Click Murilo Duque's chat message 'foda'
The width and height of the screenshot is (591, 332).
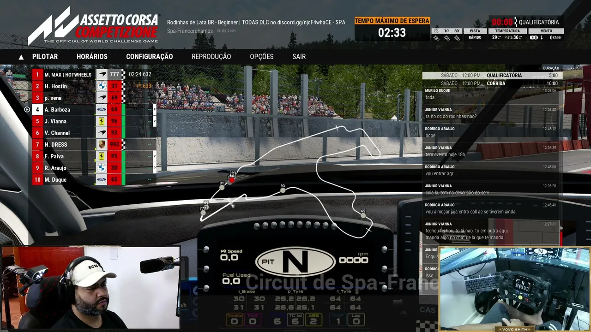coord(430,97)
